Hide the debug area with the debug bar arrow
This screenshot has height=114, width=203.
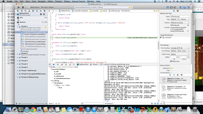pyautogui.click(x=50, y=64)
